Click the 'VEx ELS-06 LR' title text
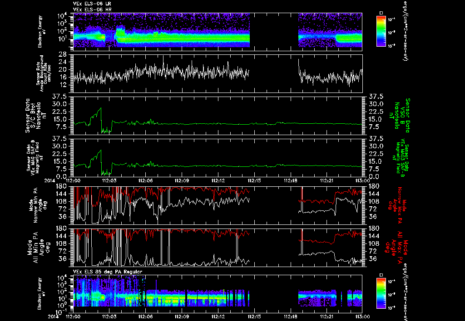 (92, 4)
